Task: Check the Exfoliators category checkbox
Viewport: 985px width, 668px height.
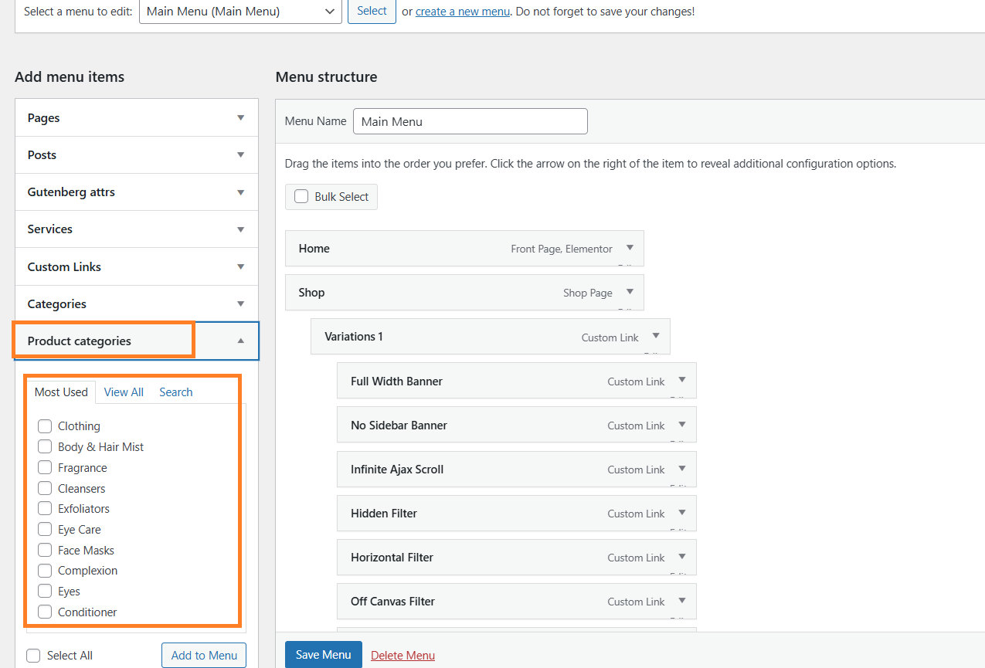Action: (x=45, y=509)
